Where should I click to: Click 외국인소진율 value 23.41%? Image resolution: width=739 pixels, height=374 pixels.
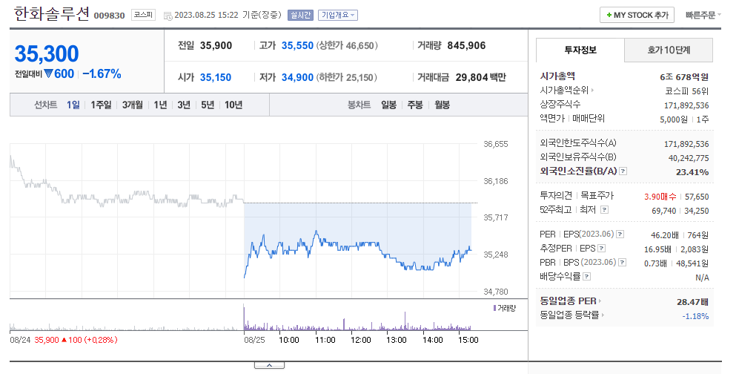tap(692, 172)
